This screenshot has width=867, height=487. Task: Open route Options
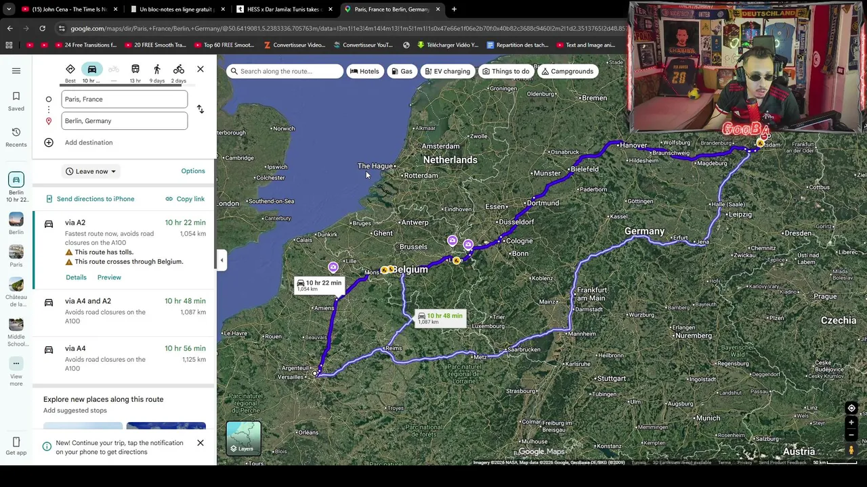click(193, 171)
